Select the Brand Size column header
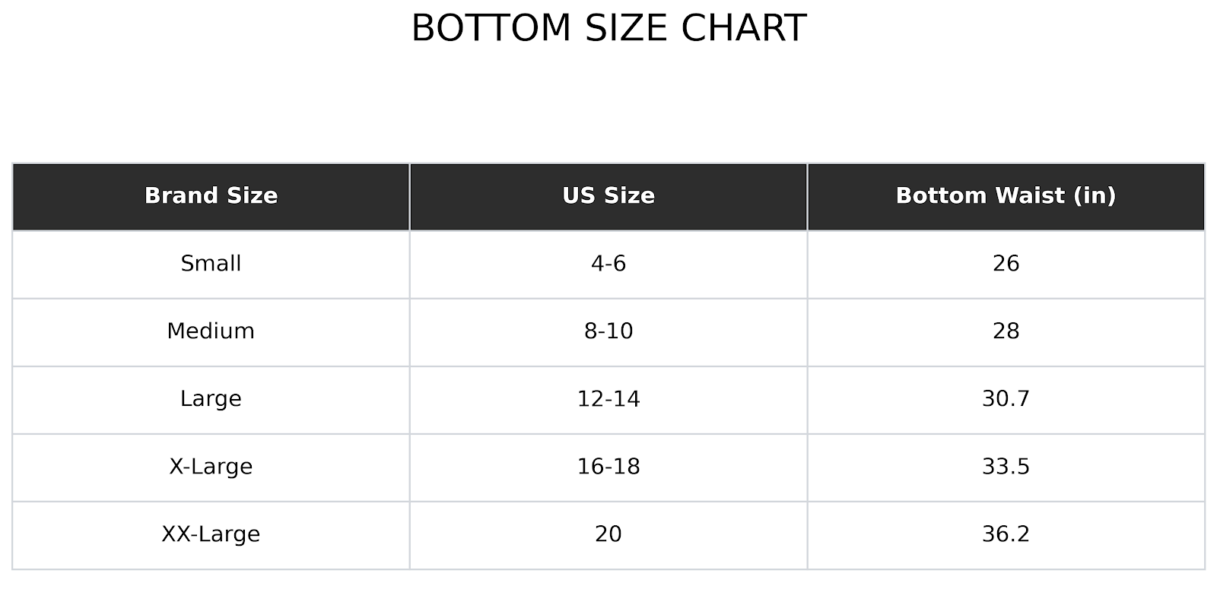 click(x=211, y=196)
